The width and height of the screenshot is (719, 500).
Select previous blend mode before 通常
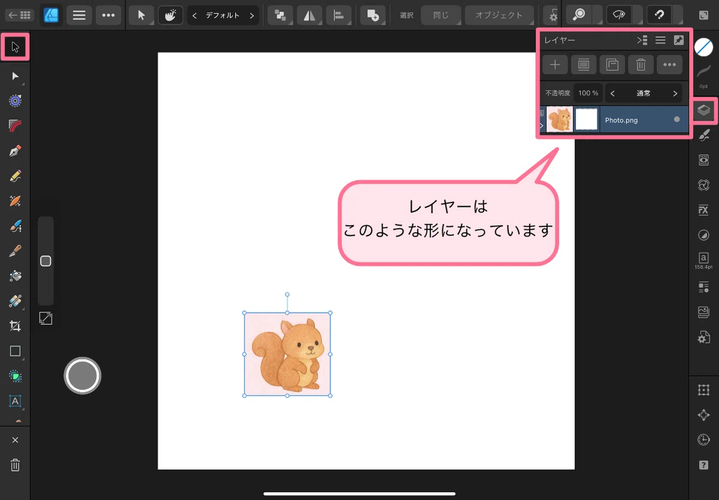(x=612, y=94)
